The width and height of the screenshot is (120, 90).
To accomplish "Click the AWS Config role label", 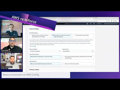I will click(x=33, y=61).
